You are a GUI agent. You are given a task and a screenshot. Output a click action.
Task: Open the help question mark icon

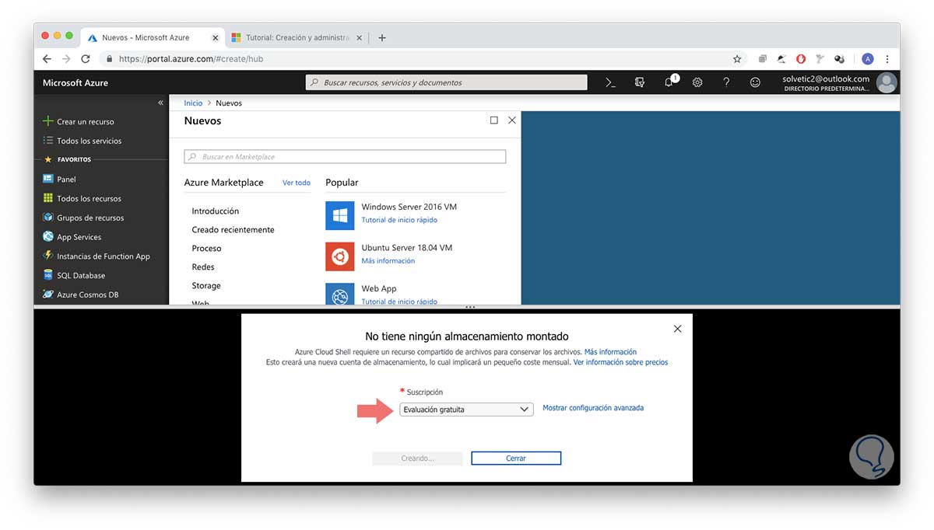coord(726,82)
